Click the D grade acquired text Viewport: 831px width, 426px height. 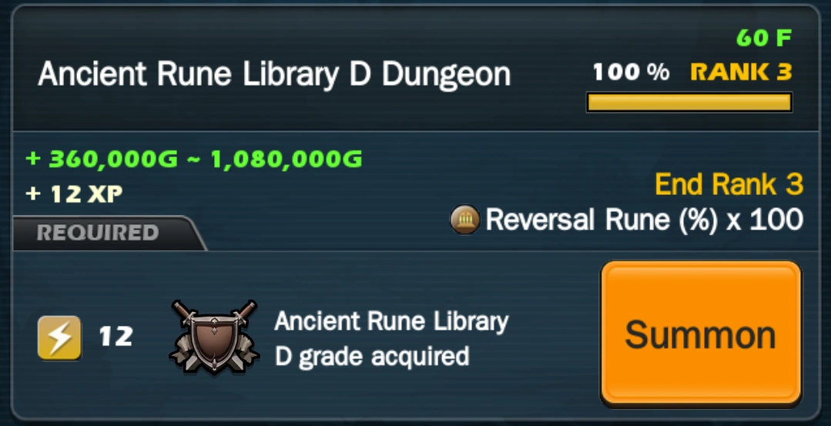click(x=372, y=357)
